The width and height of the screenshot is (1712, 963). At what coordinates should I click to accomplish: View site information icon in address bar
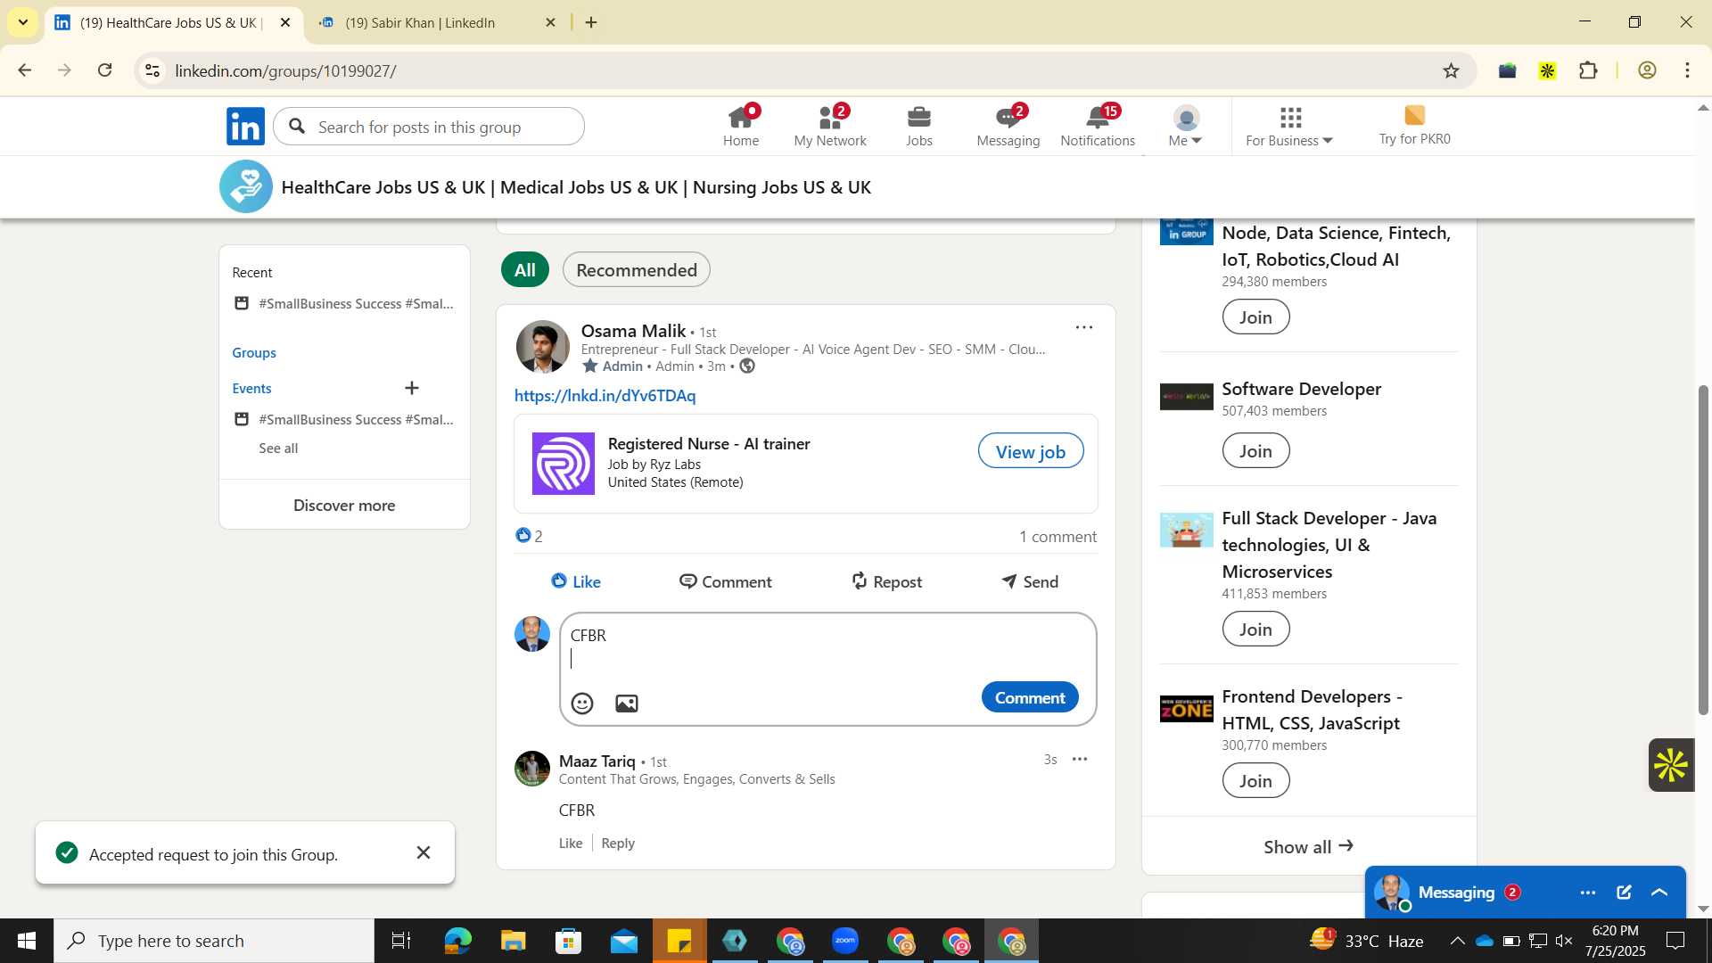(x=152, y=70)
